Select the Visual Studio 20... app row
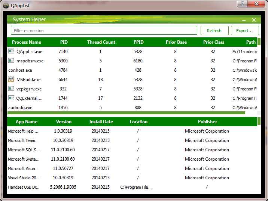This screenshot has height=201, width=268. [132, 178]
